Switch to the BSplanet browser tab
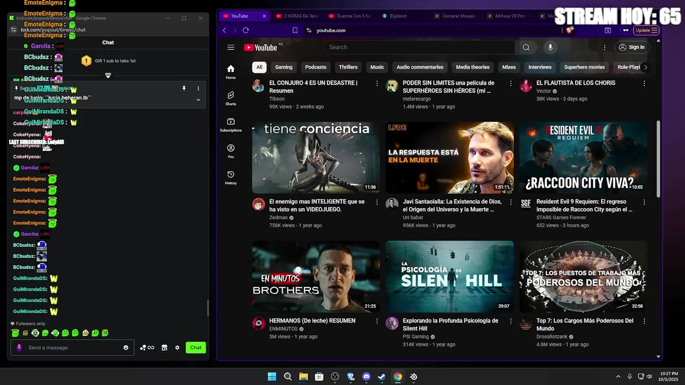This screenshot has width=685, height=385. 399,16
